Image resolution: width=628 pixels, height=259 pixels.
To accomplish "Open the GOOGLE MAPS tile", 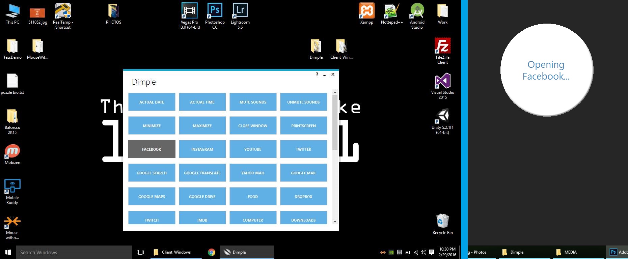I will point(152,196).
